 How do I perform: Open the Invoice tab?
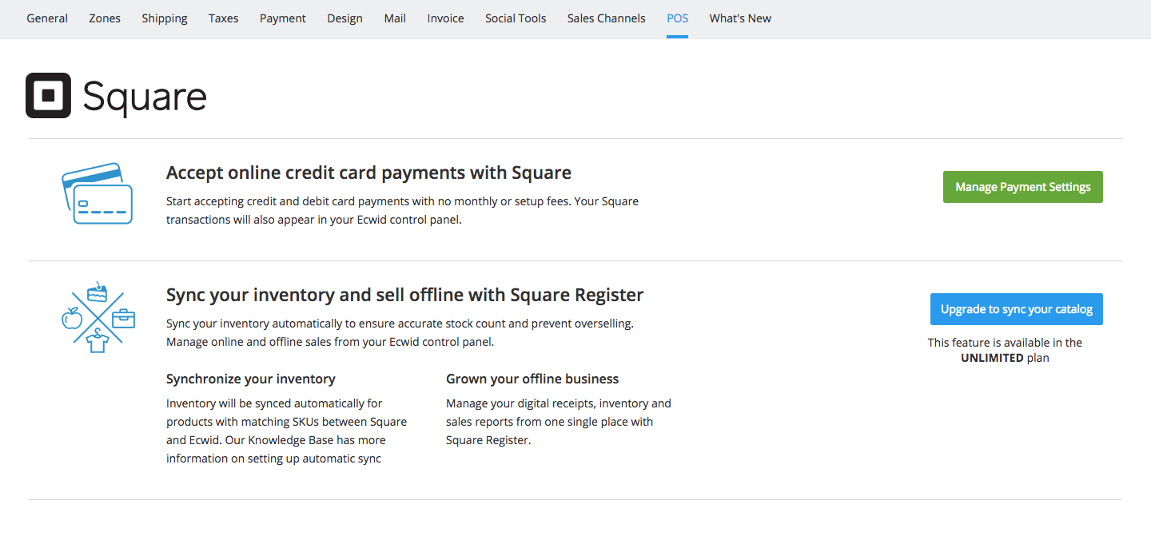pyautogui.click(x=445, y=18)
